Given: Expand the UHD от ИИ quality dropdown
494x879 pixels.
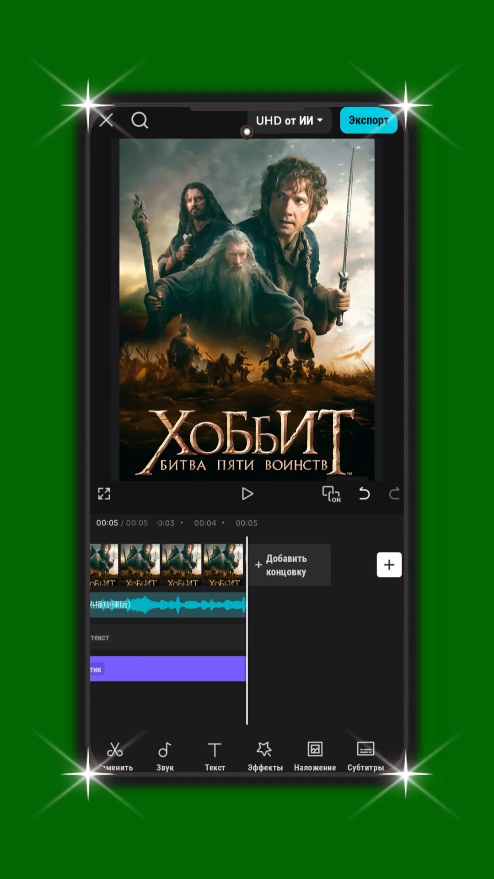Looking at the screenshot, I should 289,121.
